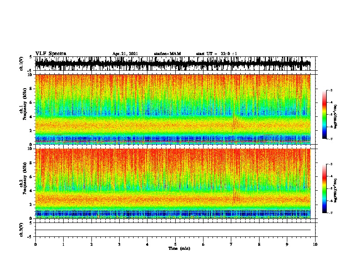This screenshot has width=355, height=274.
Task: Click the "5" tick on ch.1(V) axis
Action: 30,57
